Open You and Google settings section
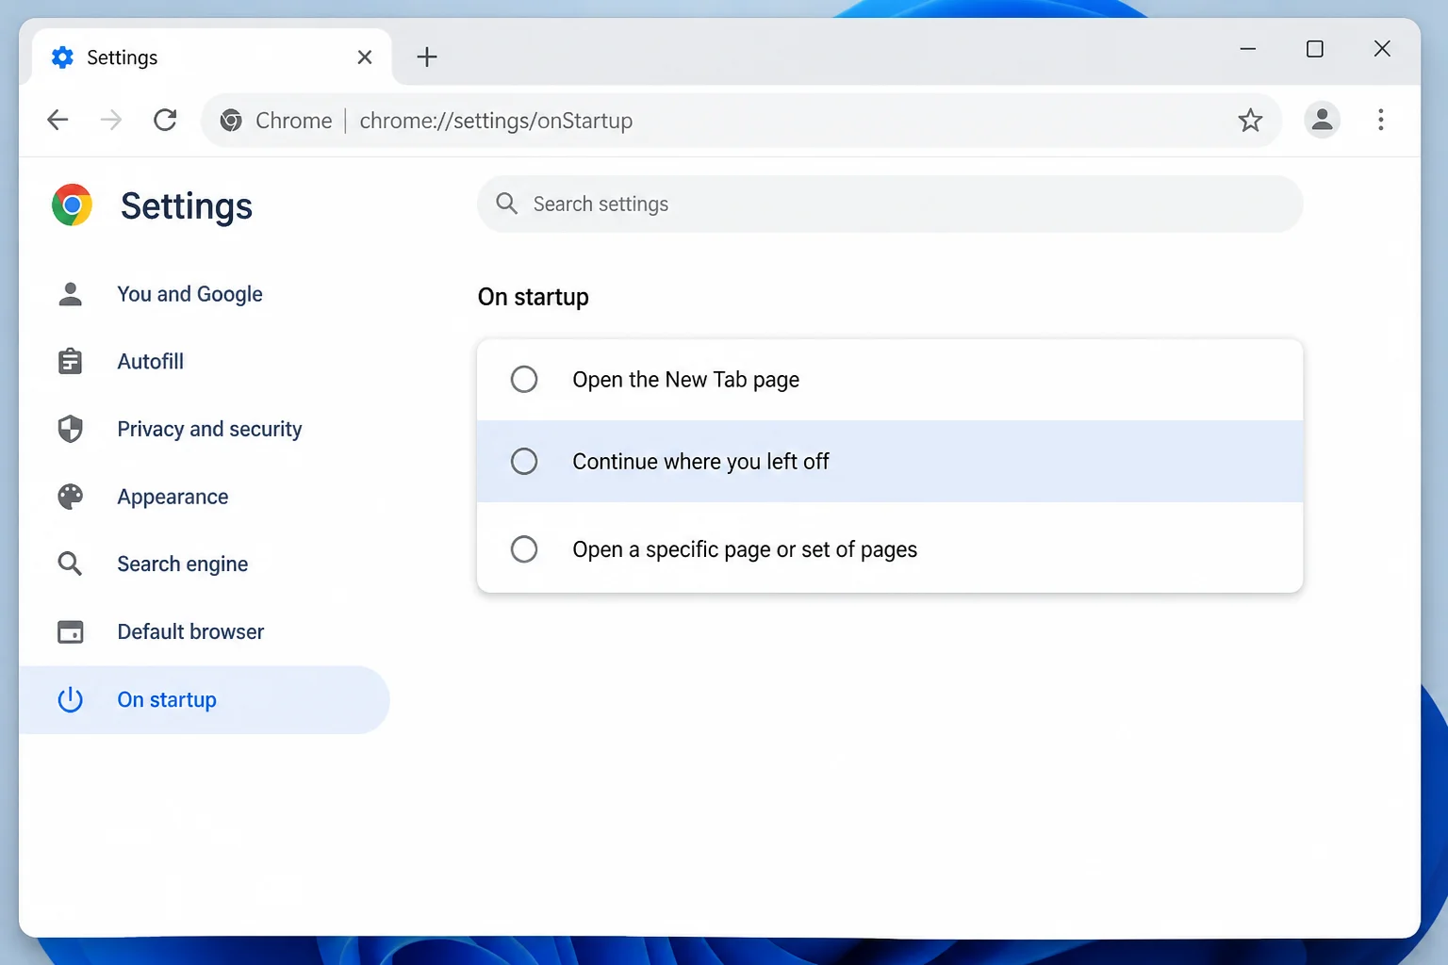This screenshot has width=1448, height=965. point(204,294)
